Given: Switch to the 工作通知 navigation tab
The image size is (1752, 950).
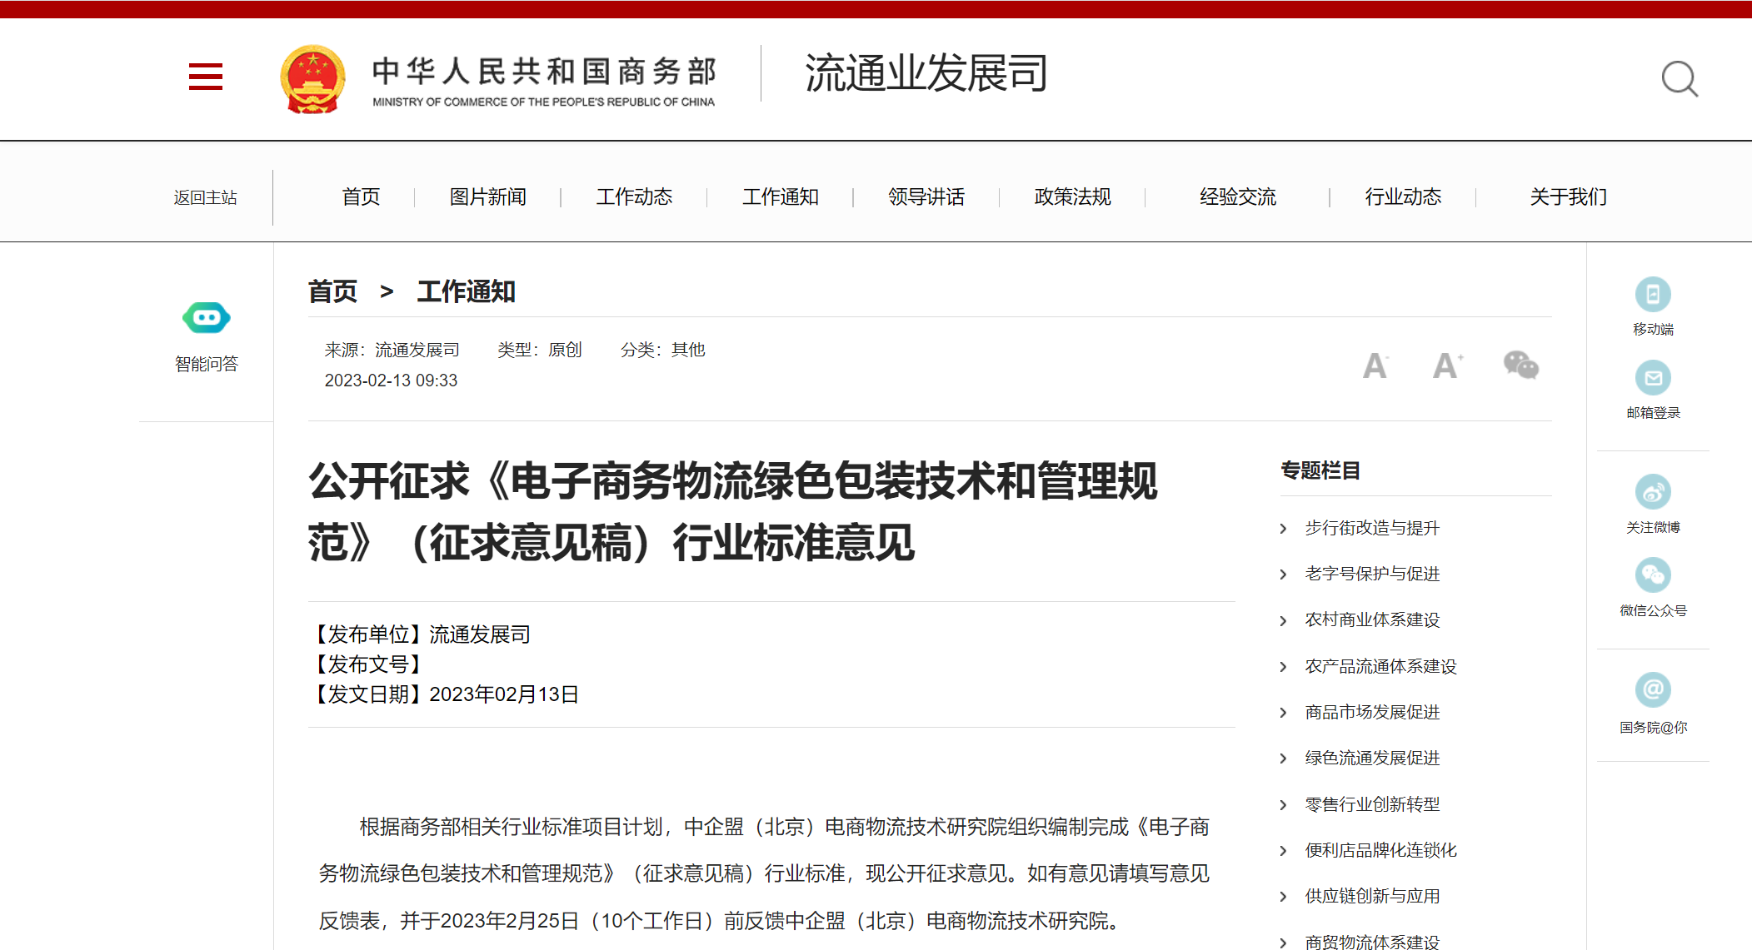Looking at the screenshot, I should (780, 196).
